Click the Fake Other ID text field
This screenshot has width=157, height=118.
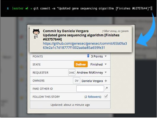(90, 89)
